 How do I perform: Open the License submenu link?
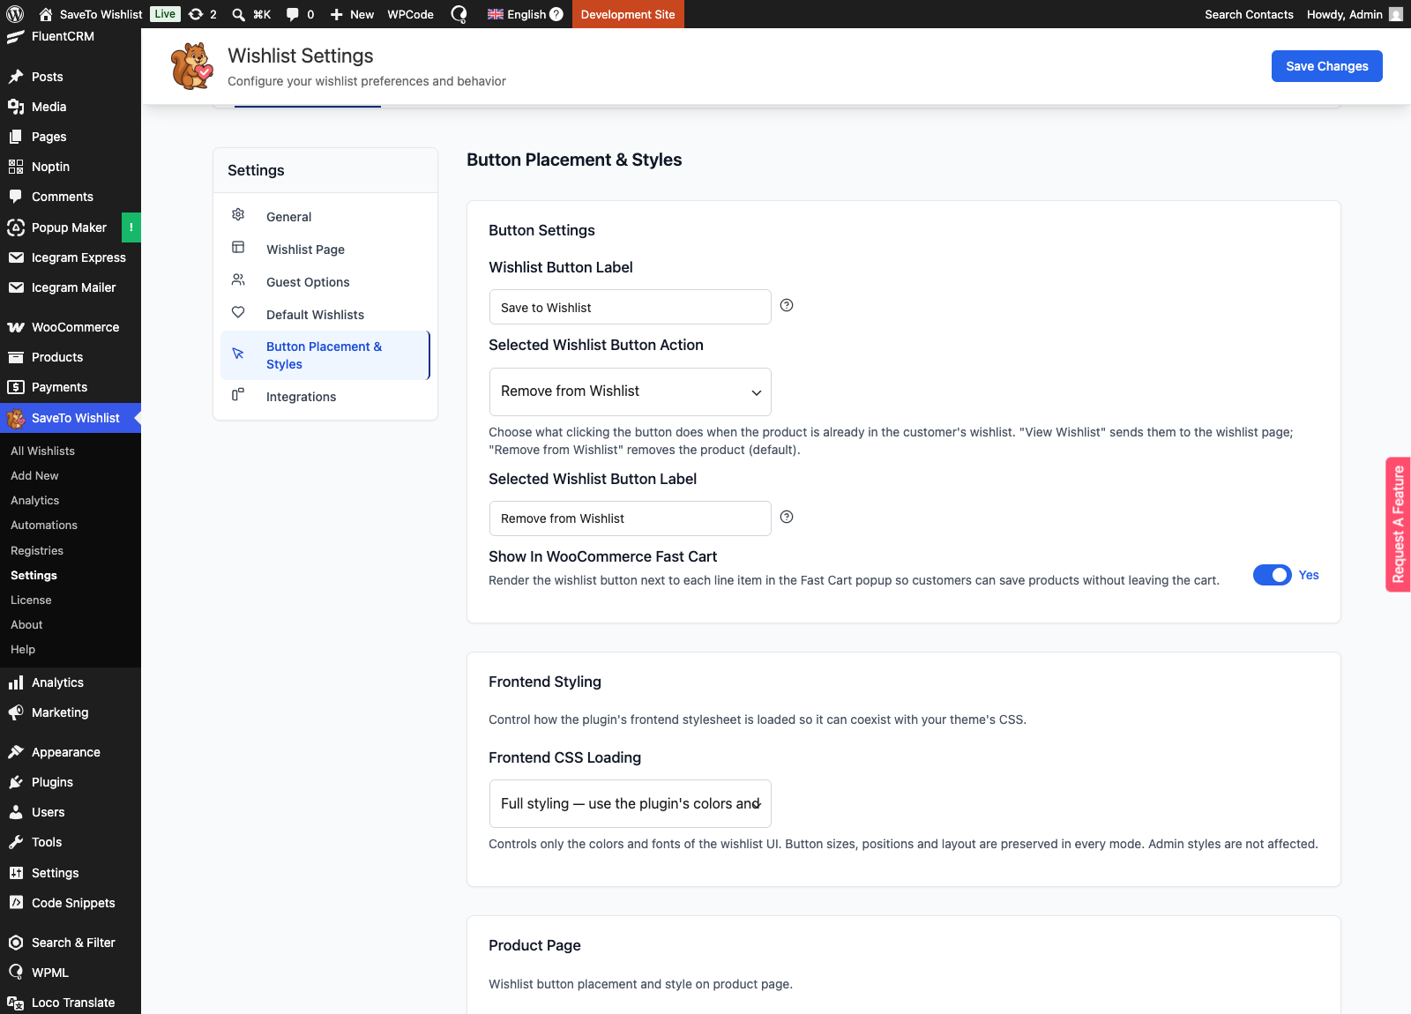coord(31,600)
